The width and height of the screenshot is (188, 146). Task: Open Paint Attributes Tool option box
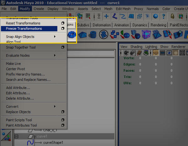click(x=63, y=125)
